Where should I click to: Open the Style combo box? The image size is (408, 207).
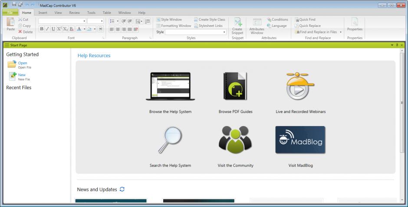click(x=195, y=32)
